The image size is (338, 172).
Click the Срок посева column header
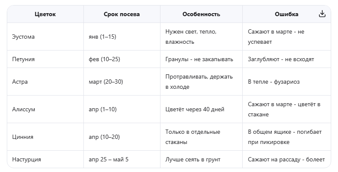pyautogui.click(x=122, y=14)
